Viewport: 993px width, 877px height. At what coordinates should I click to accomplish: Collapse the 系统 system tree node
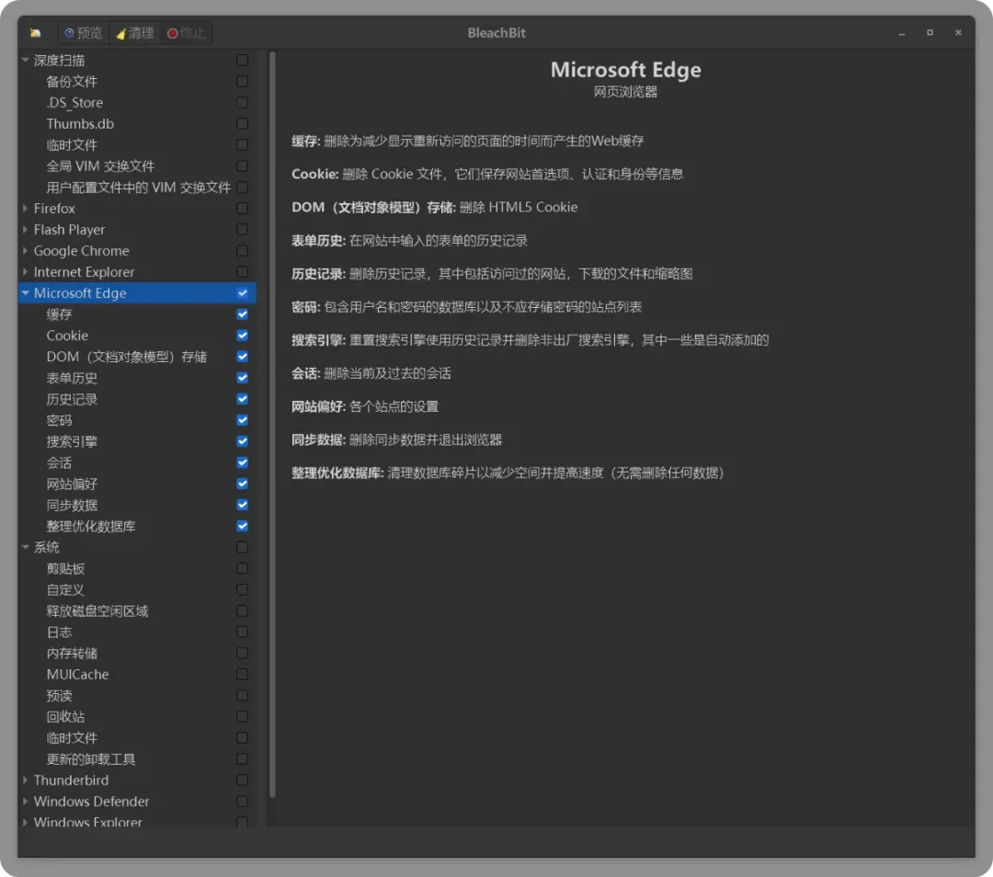[x=26, y=547]
